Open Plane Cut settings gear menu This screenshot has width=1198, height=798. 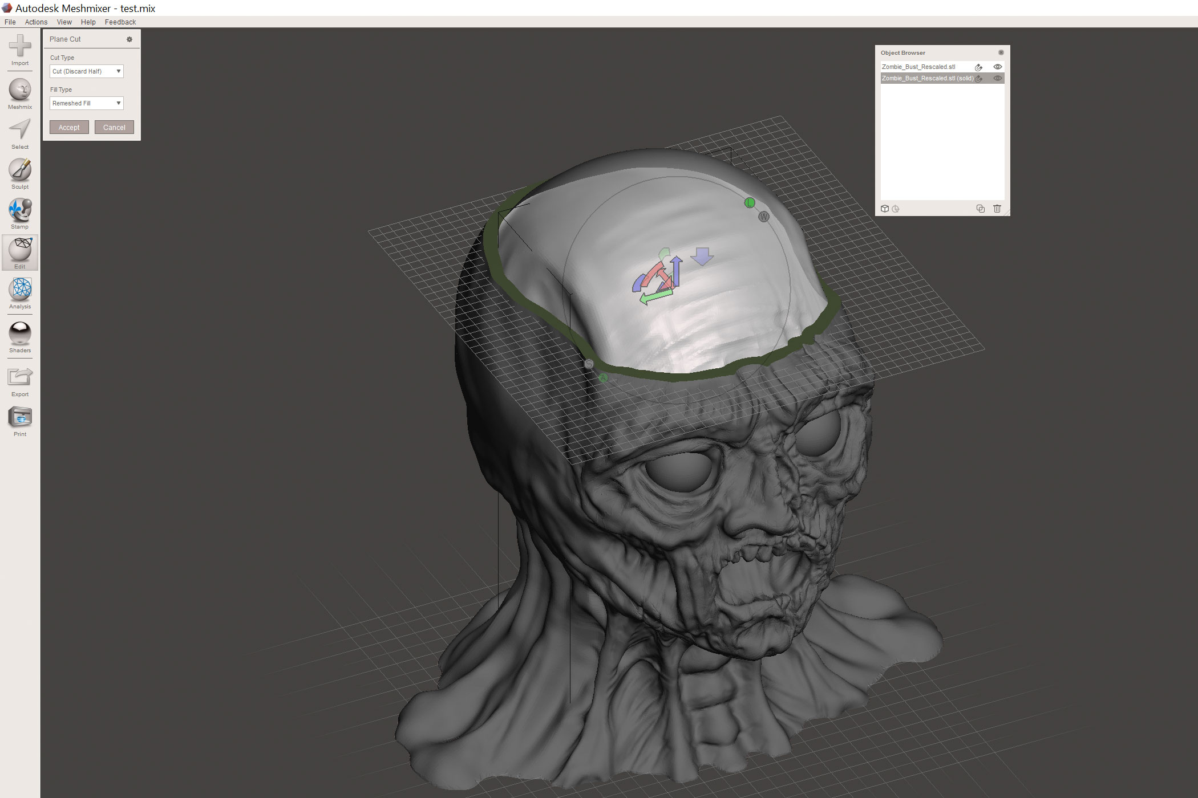[129, 39]
